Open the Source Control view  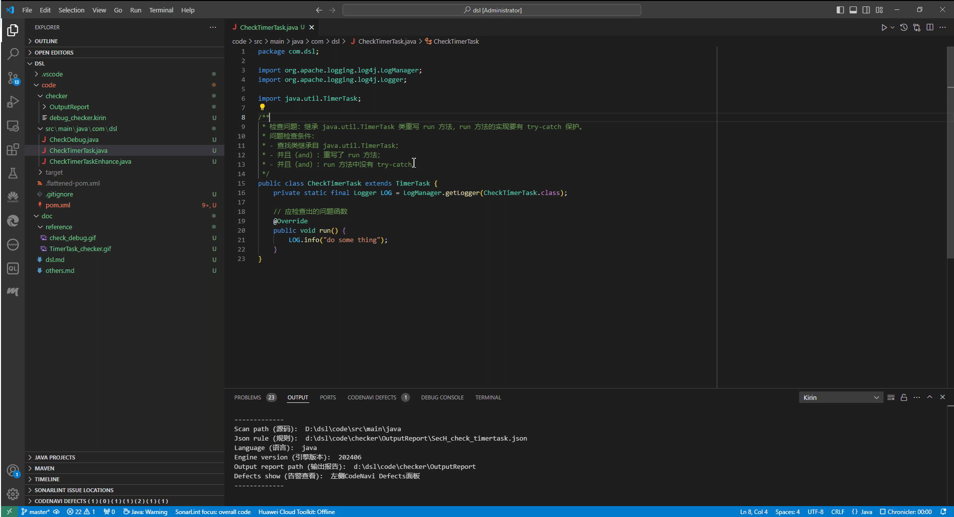pyautogui.click(x=13, y=78)
